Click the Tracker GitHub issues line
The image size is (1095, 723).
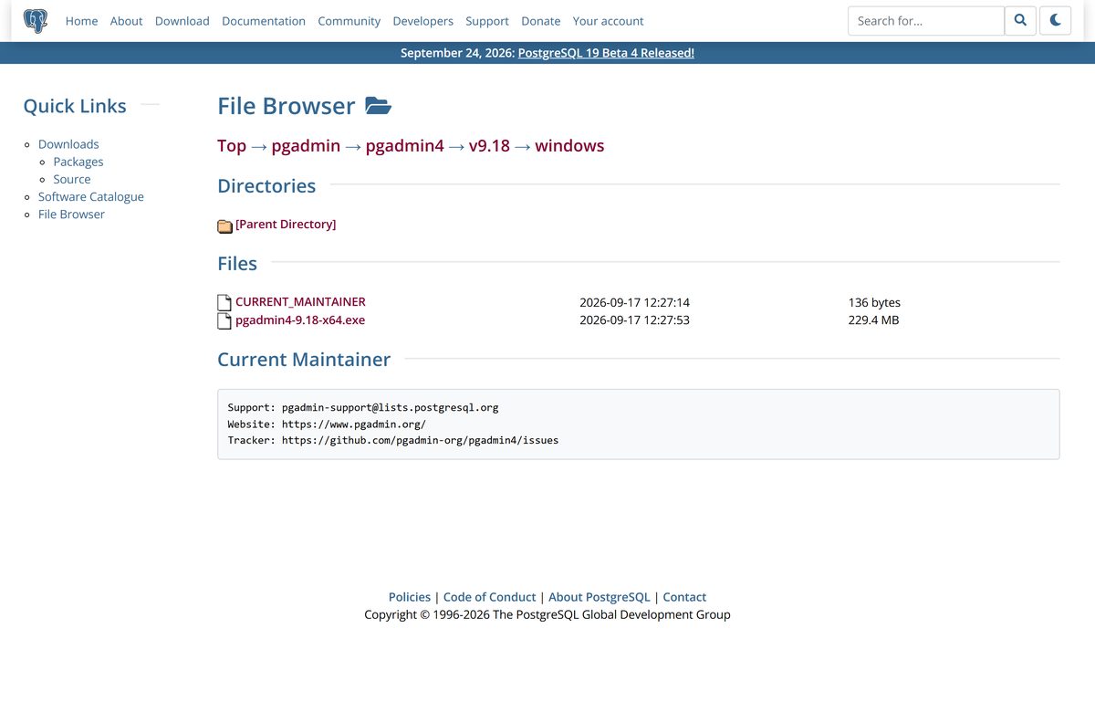[x=393, y=440]
